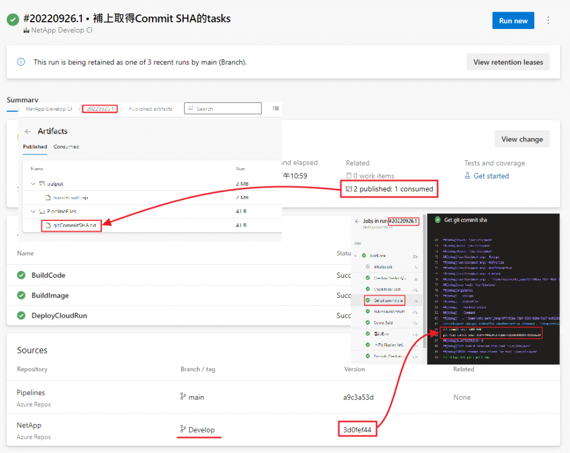Click the BuildCode success status icon
The height and width of the screenshot is (453, 570).
tap(21, 275)
